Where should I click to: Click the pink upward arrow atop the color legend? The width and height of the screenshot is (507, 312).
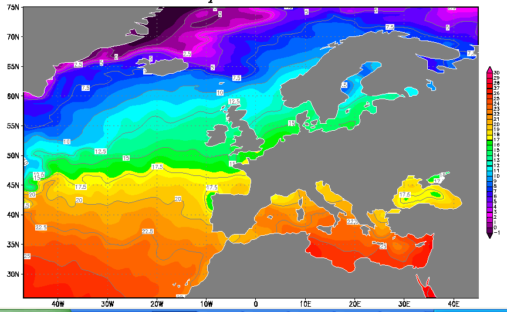489,69
